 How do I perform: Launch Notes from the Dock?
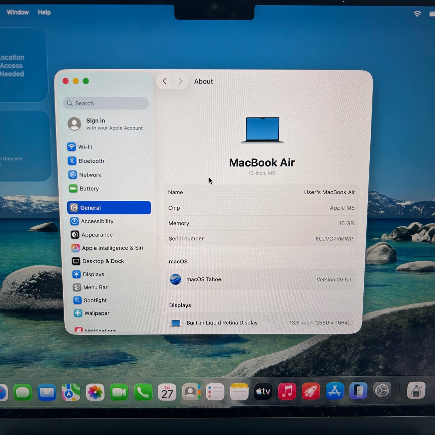click(x=239, y=392)
